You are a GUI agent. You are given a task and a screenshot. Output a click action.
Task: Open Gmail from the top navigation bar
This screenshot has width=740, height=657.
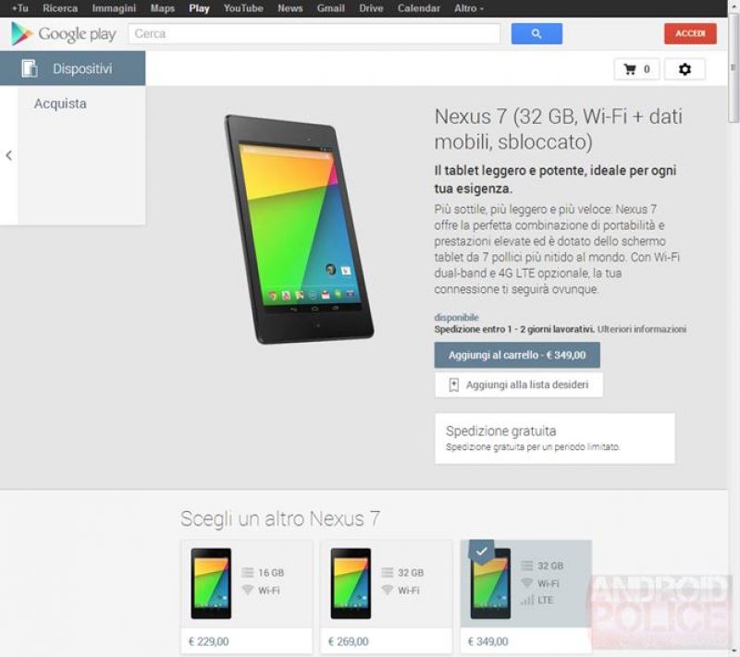330,8
